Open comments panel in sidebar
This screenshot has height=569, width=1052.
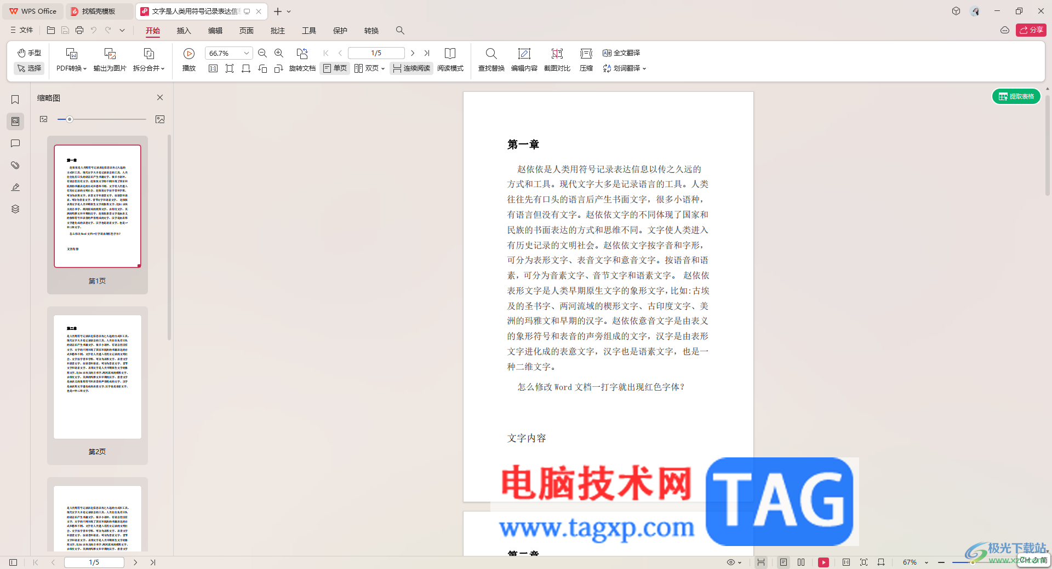click(x=15, y=143)
